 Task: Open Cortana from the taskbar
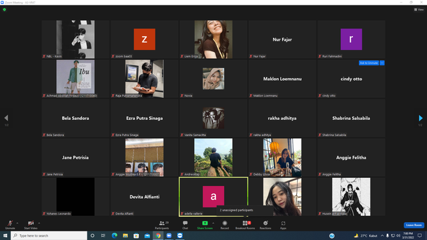[x=92, y=235]
